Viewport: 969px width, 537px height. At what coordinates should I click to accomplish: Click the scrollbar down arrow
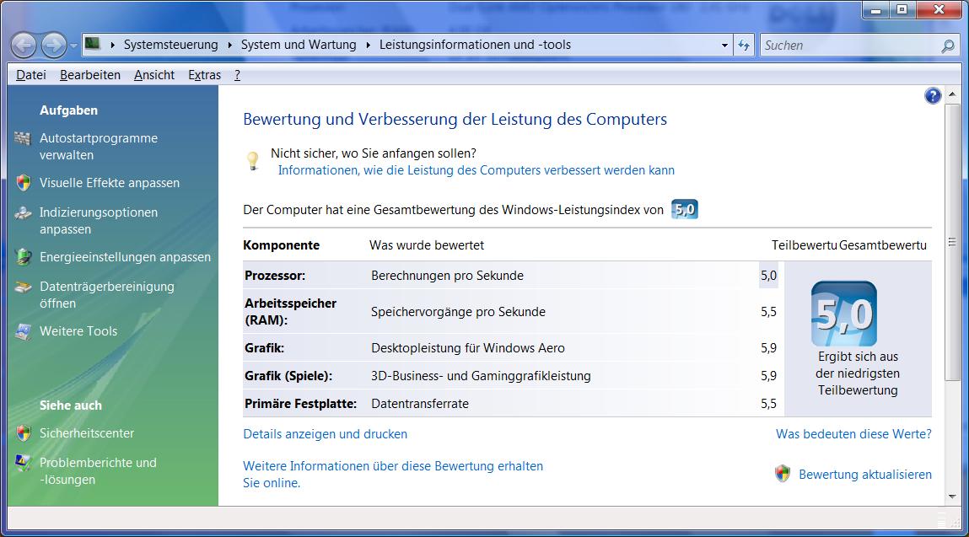pos(951,497)
